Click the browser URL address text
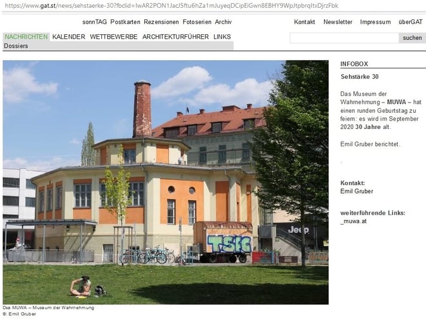 pyautogui.click(x=171, y=6)
